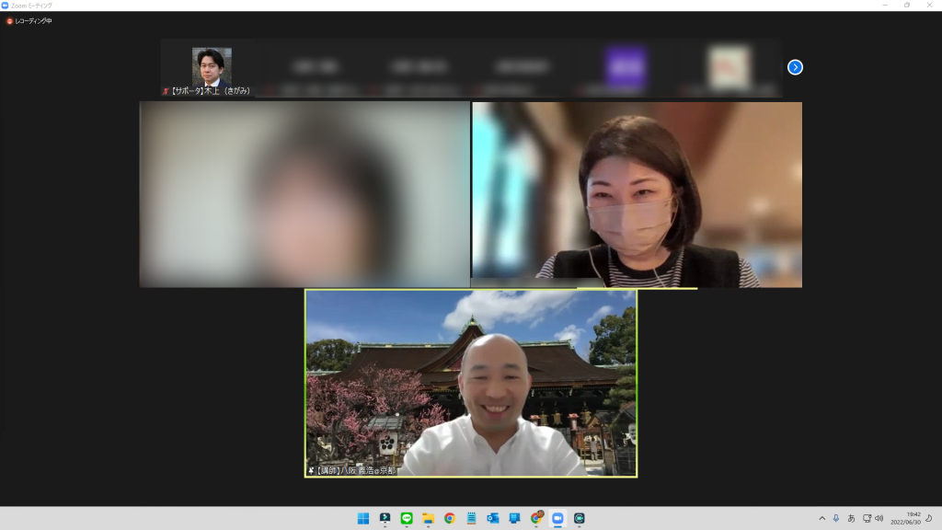
Task: Open Chrome with profile avatar in taskbar
Action: (x=536, y=518)
